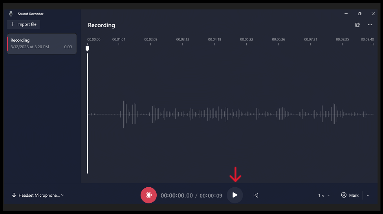Click the plus icon on Import file

click(x=13, y=24)
